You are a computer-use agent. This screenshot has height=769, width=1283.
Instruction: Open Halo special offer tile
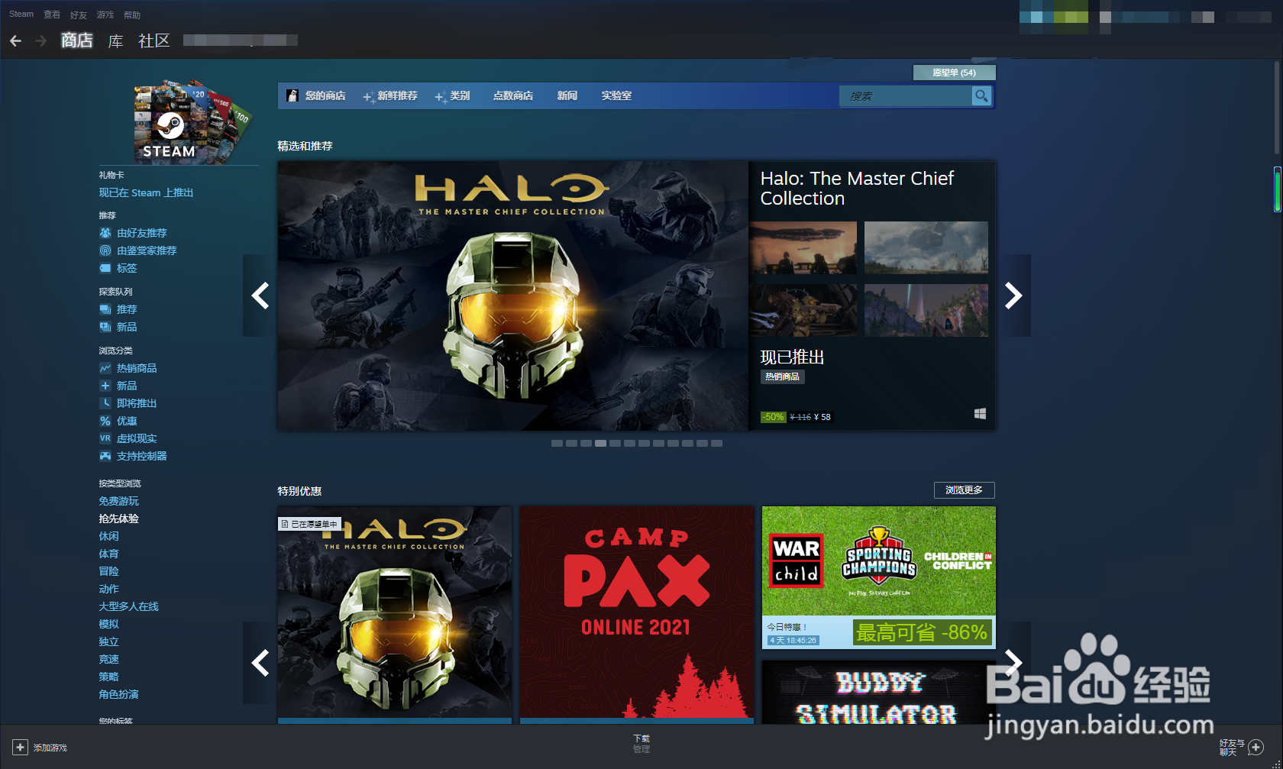point(395,615)
